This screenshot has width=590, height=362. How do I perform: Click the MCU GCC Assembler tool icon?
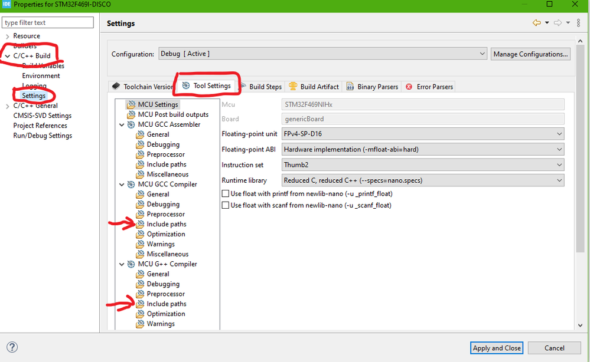[131, 124]
